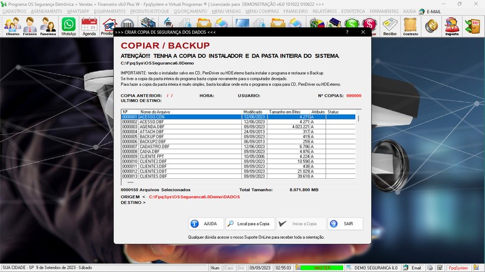Open the Contrato scroll icon
Image resolution: width=485 pixels, height=272 pixels.
[410, 26]
